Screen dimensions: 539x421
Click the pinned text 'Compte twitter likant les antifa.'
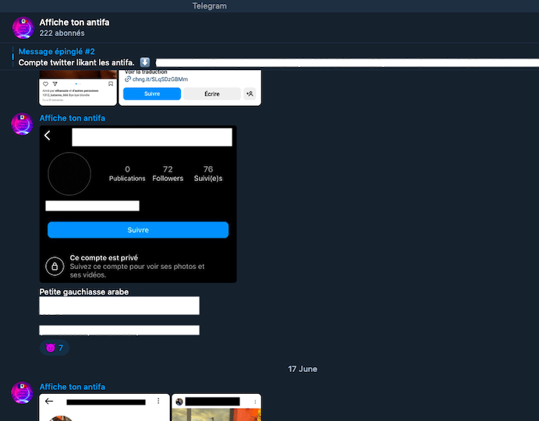(76, 62)
